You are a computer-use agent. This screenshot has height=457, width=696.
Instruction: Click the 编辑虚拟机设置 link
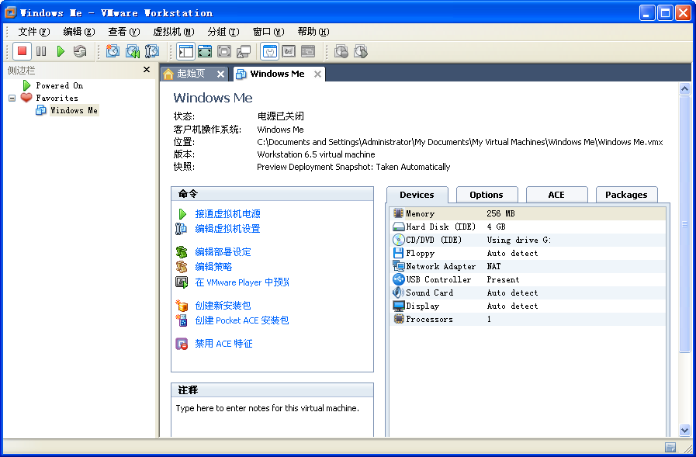(227, 228)
